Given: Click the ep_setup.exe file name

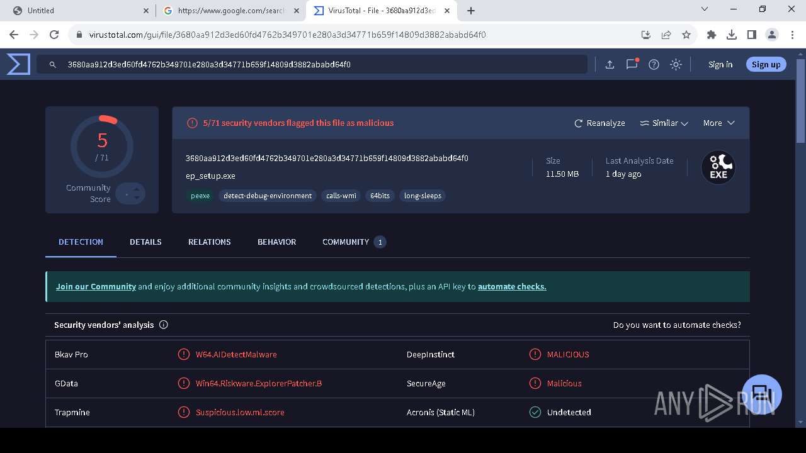Looking at the screenshot, I should [210, 176].
